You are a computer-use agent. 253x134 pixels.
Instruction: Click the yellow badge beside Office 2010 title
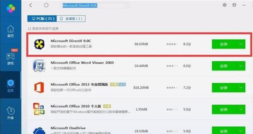coord(107,106)
